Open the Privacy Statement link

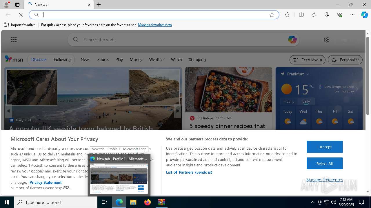pos(46,182)
